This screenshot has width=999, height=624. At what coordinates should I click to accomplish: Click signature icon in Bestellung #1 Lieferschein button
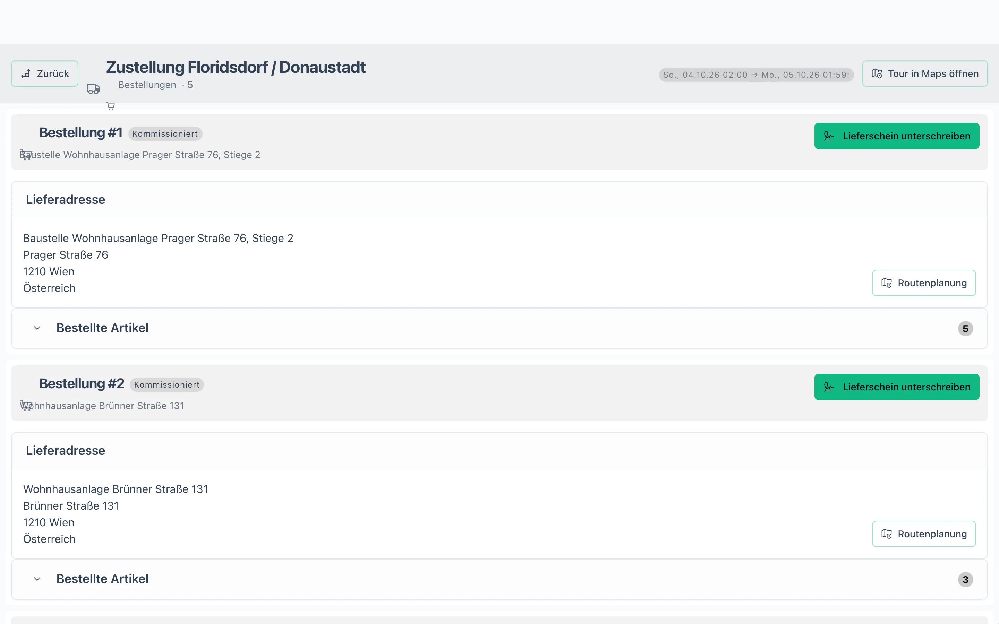pos(828,136)
